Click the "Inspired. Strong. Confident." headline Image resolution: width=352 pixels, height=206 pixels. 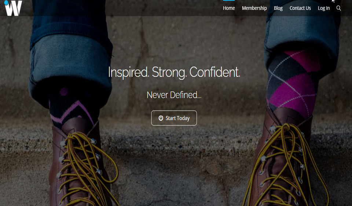click(174, 72)
